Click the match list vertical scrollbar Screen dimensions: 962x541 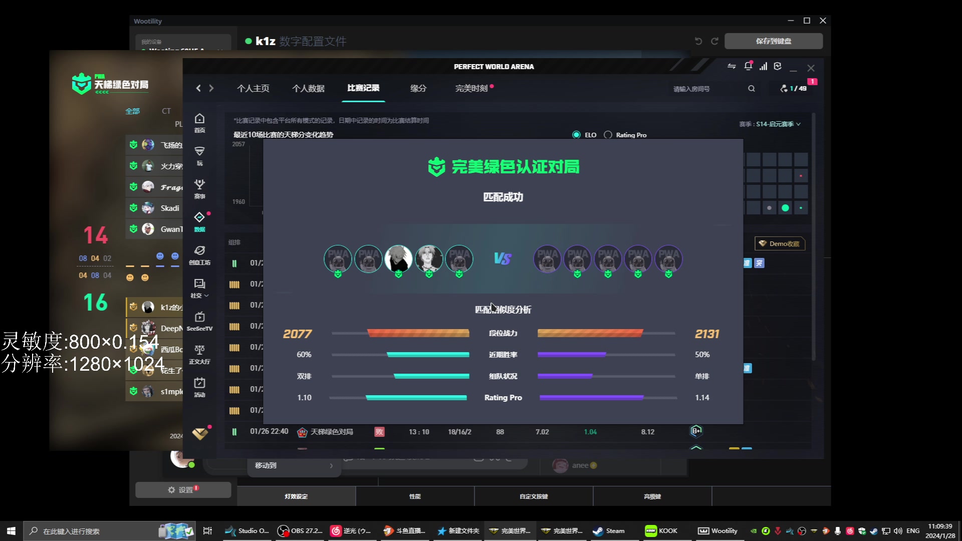[x=813, y=235]
